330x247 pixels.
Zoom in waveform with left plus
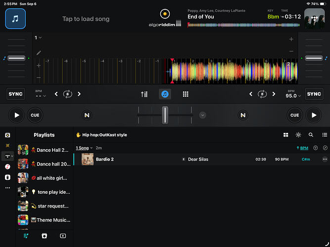[x=39, y=66]
